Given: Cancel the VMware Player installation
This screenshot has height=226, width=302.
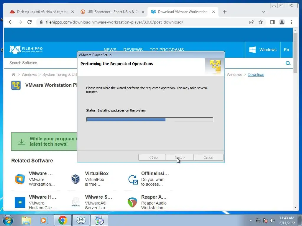Looking at the screenshot, I should 209,157.
